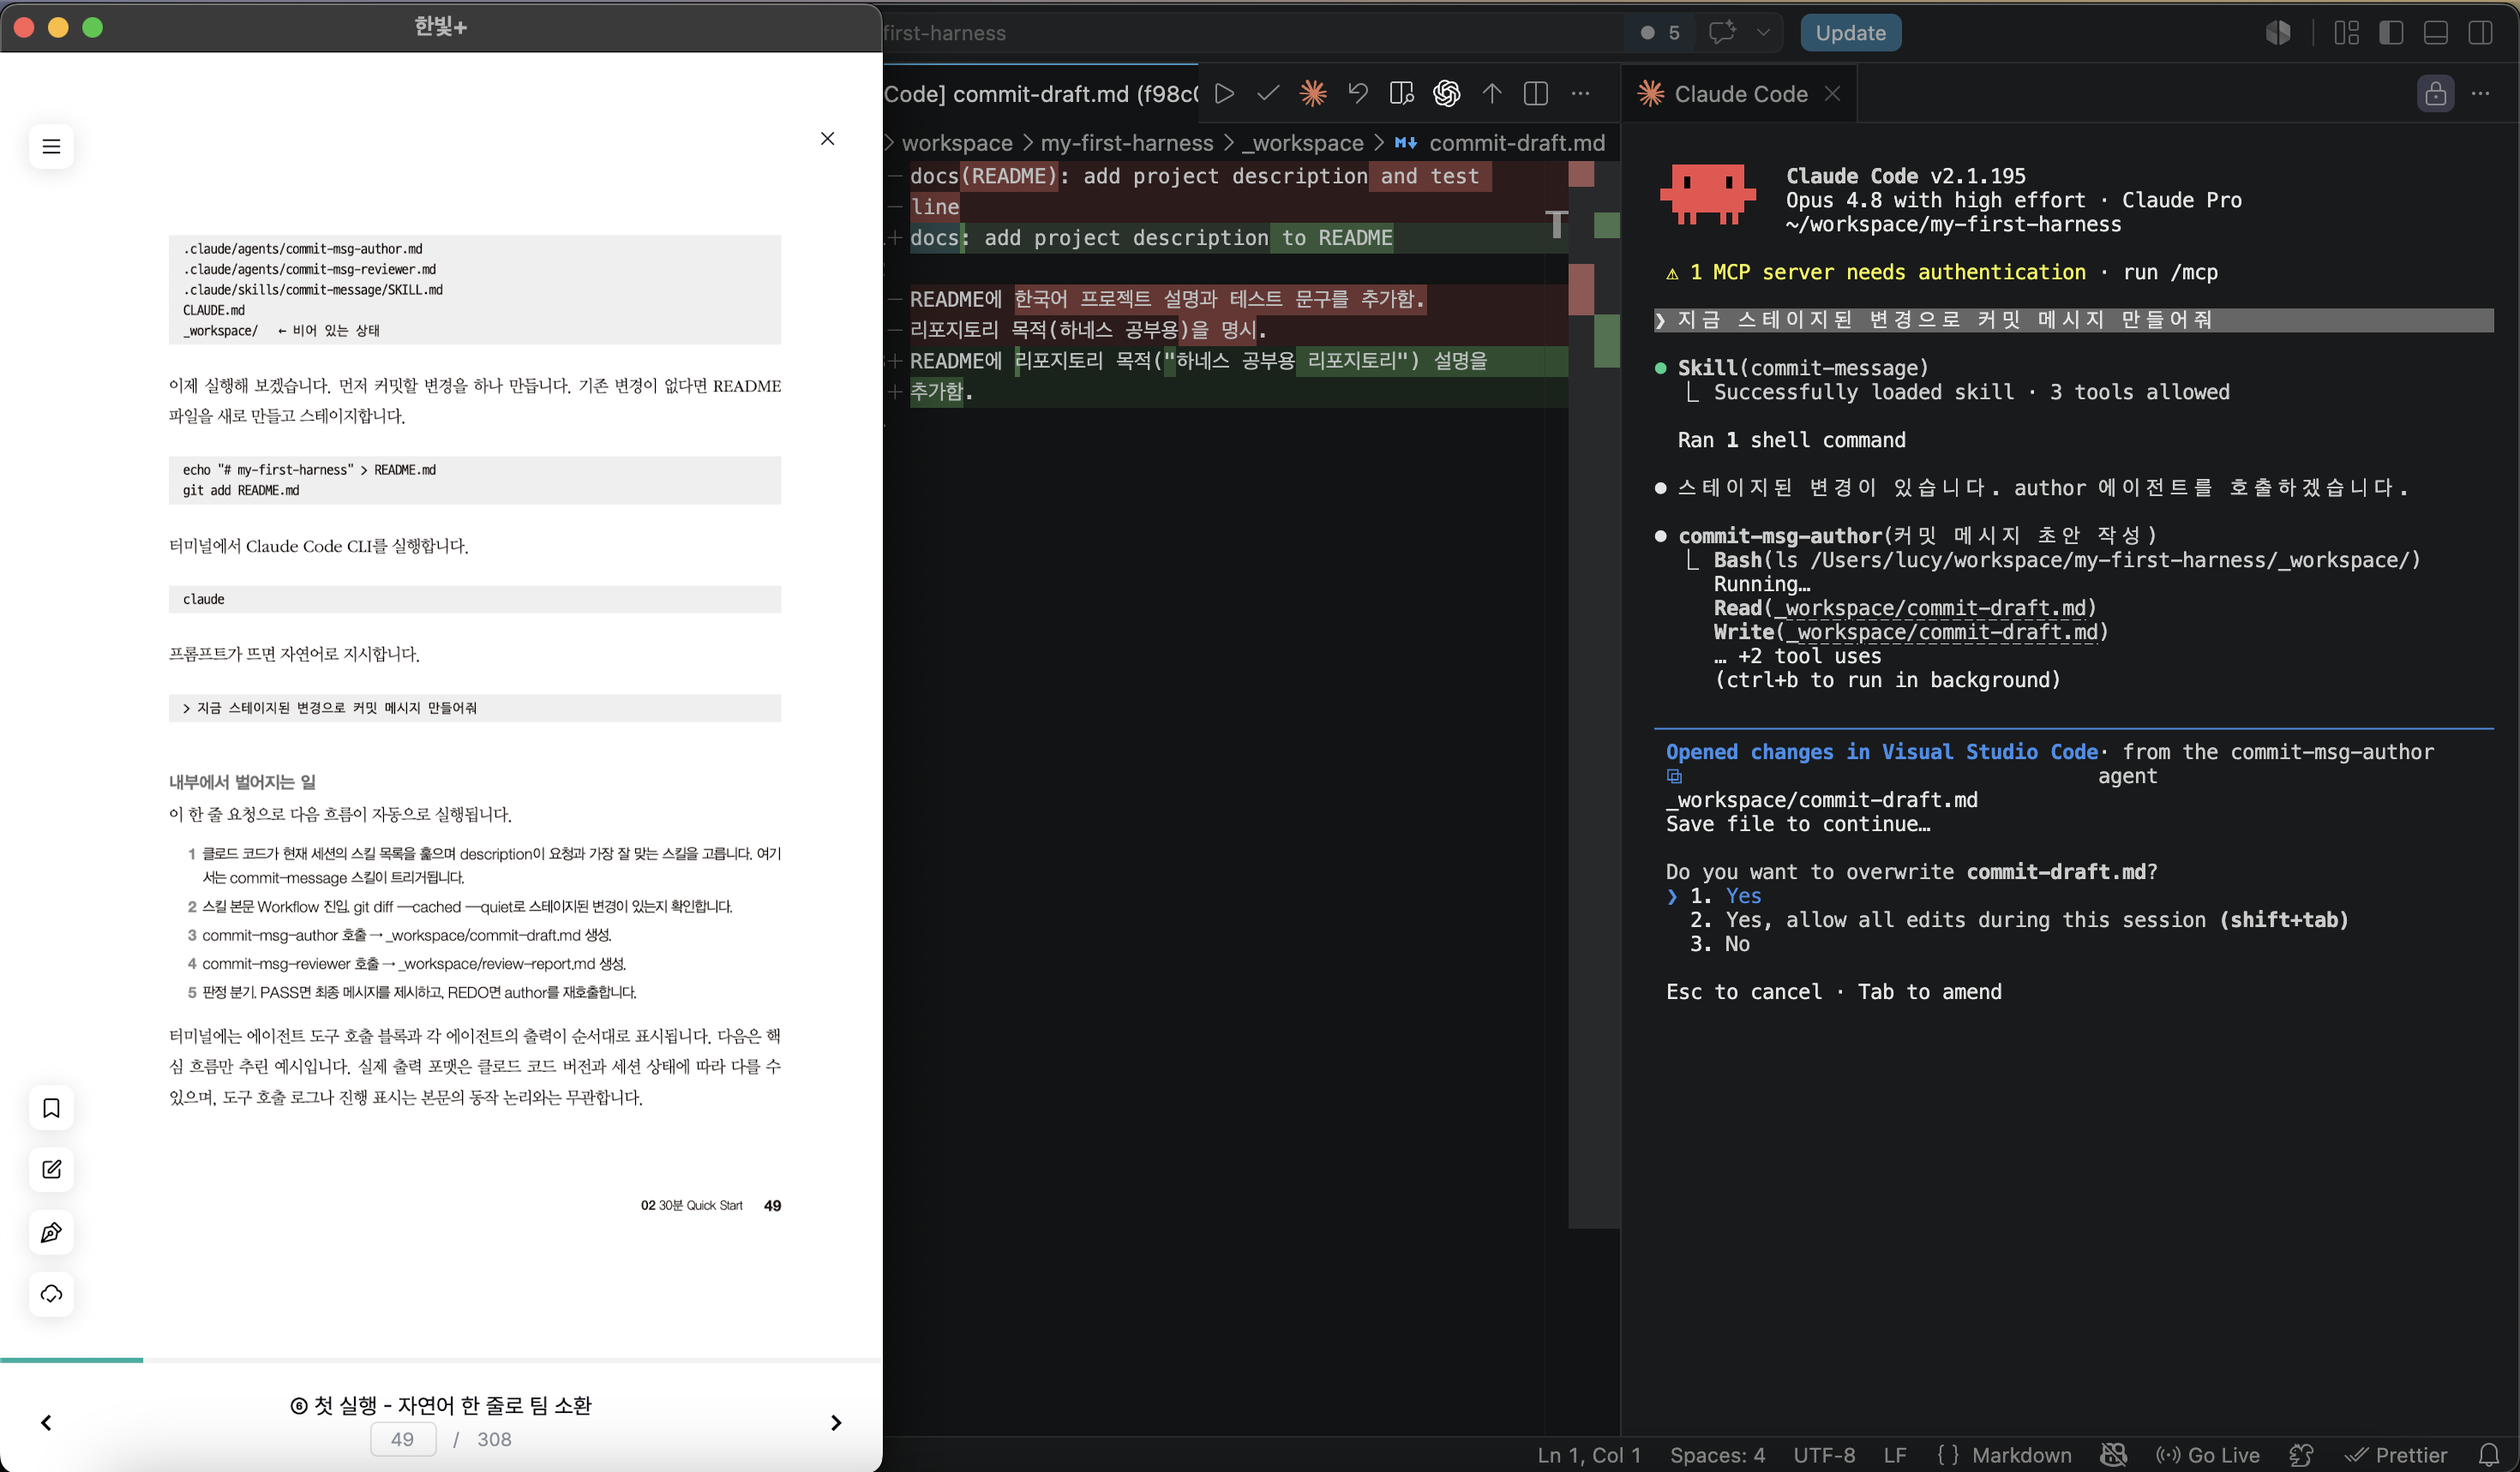Select the commit-draft.md diff editor tab
Screen dimensions: 2520x1472
click(x=1040, y=94)
